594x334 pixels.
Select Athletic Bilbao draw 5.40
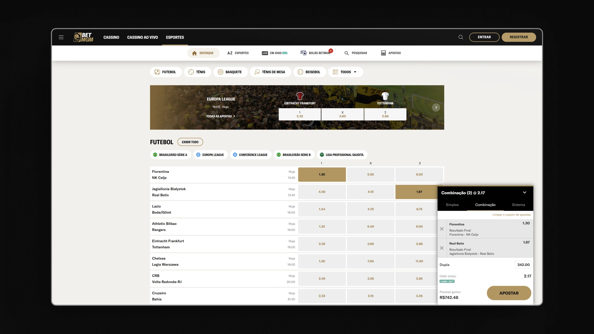(x=371, y=226)
